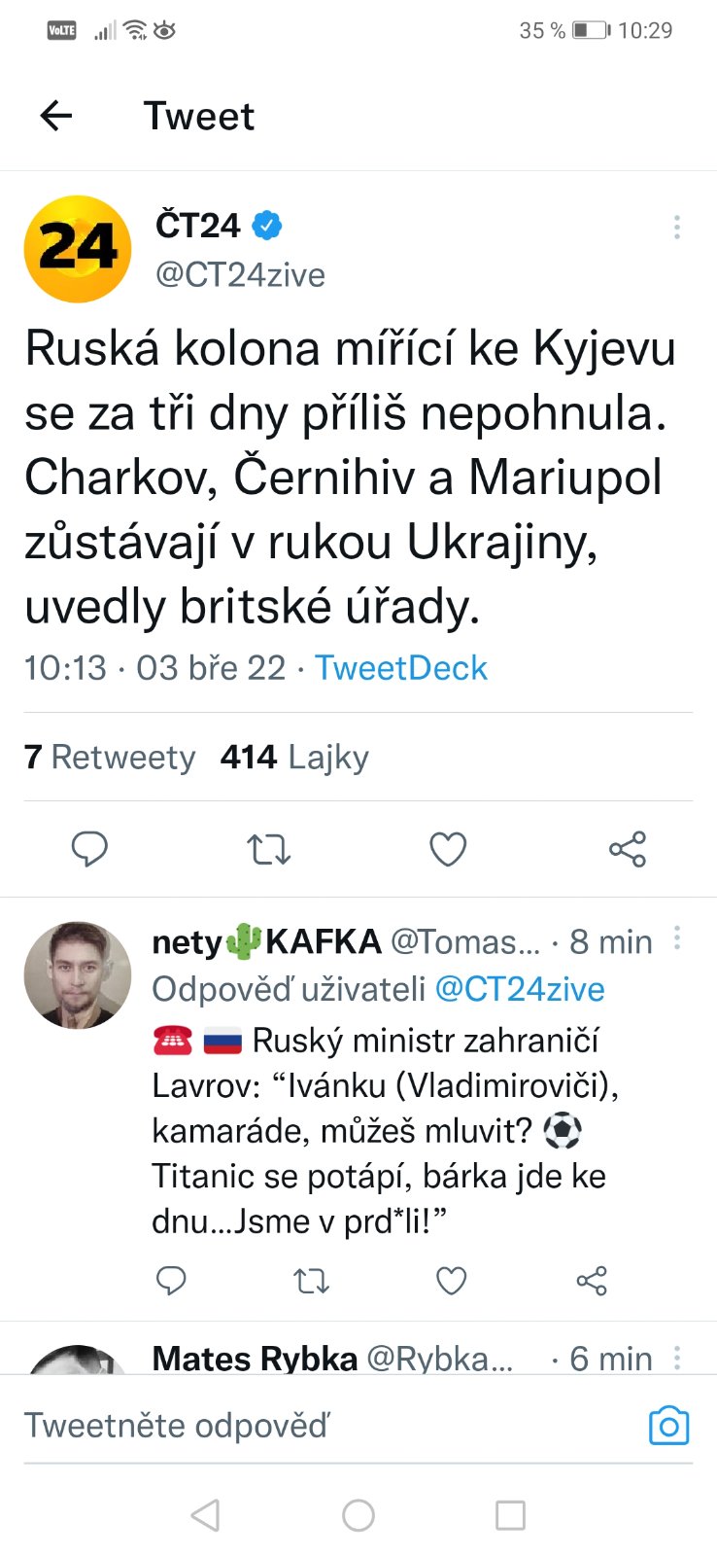Open the @CT24zive handle under ČT24 name
This screenshot has height=1556, width=717.
tap(240, 275)
